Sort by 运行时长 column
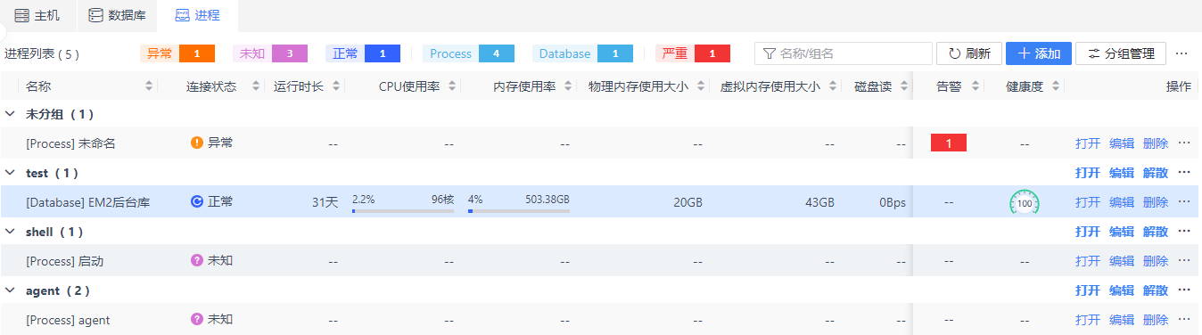The height and width of the screenshot is (335, 1202). tap(336, 86)
